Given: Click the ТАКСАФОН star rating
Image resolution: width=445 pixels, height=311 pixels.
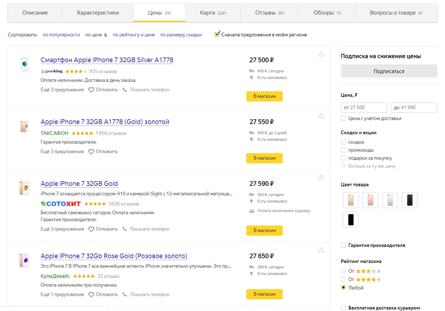Looking at the screenshot, I should click(x=82, y=133).
